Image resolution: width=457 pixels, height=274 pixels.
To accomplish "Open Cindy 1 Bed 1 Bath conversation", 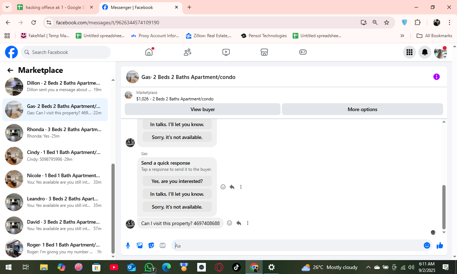I will click(x=55, y=156).
